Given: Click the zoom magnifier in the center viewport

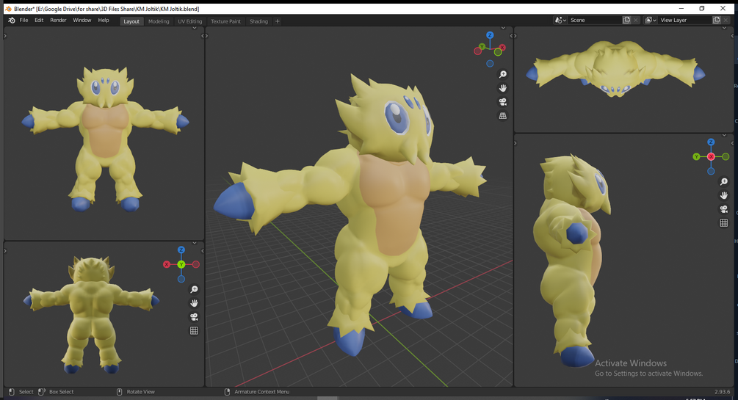Looking at the screenshot, I should 503,74.
